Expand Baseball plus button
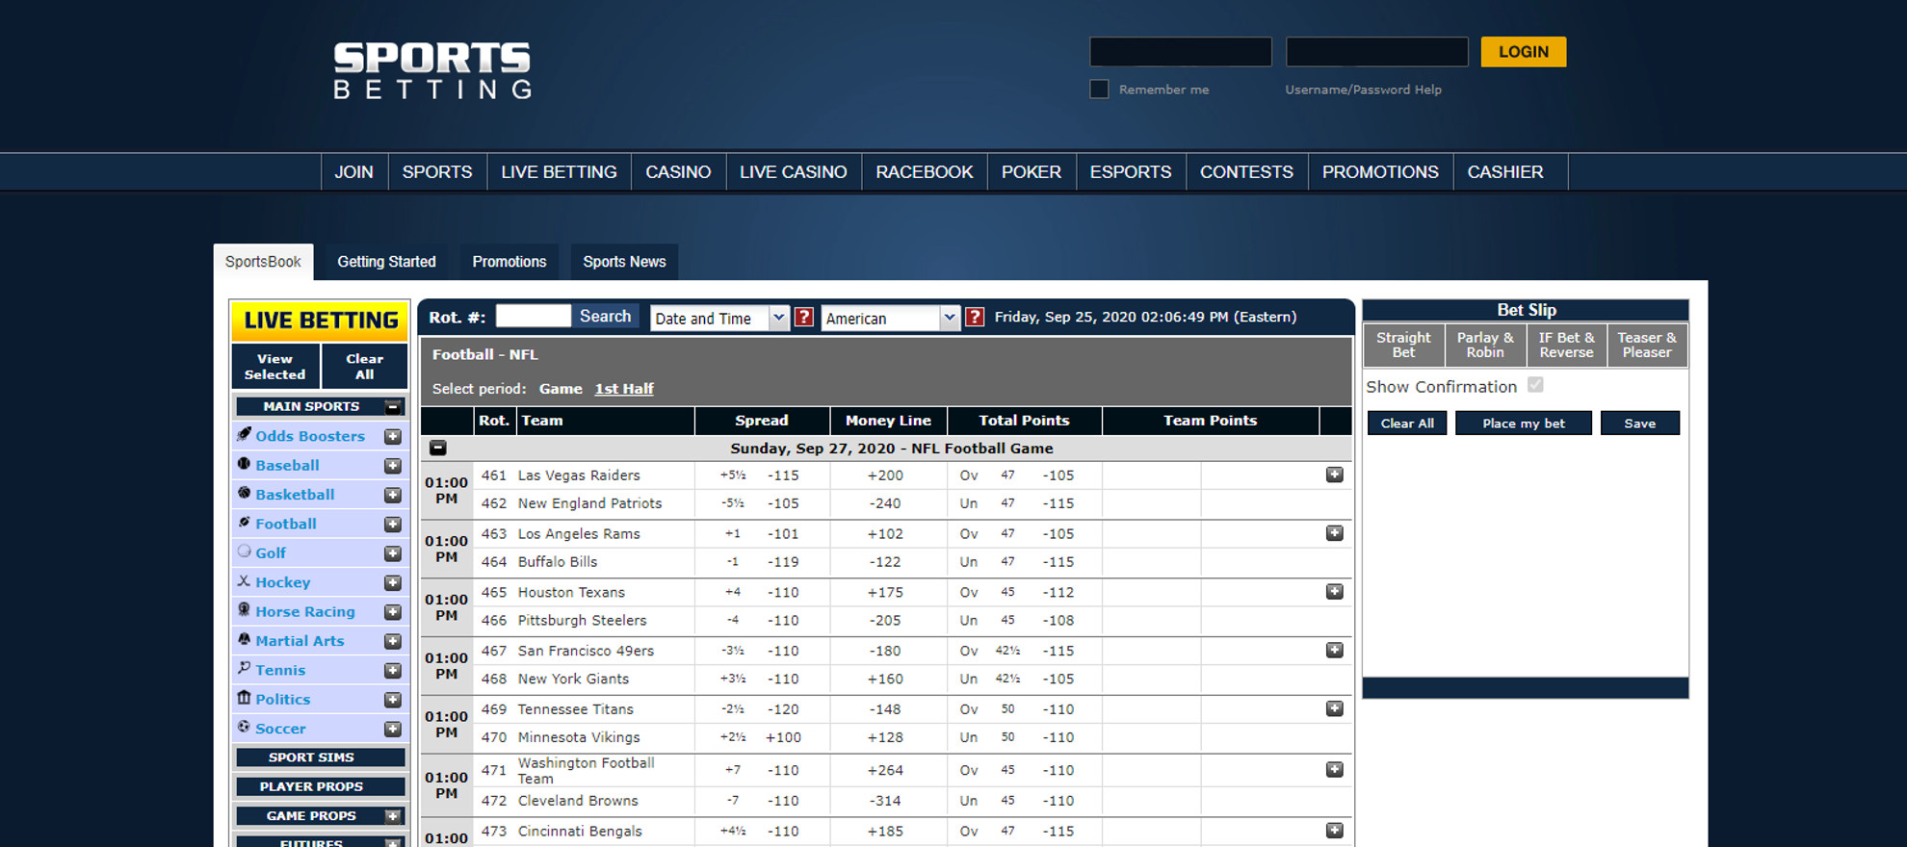This screenshot has height=847, width=1907. click(393, 466)
